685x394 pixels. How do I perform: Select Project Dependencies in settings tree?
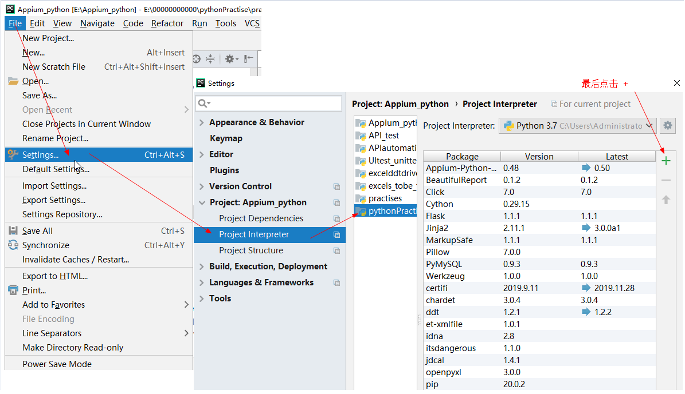[x=269, y=218]
